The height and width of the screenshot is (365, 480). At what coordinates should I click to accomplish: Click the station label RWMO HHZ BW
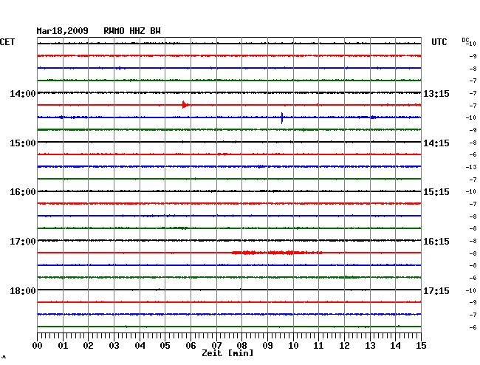pos(132,31)
